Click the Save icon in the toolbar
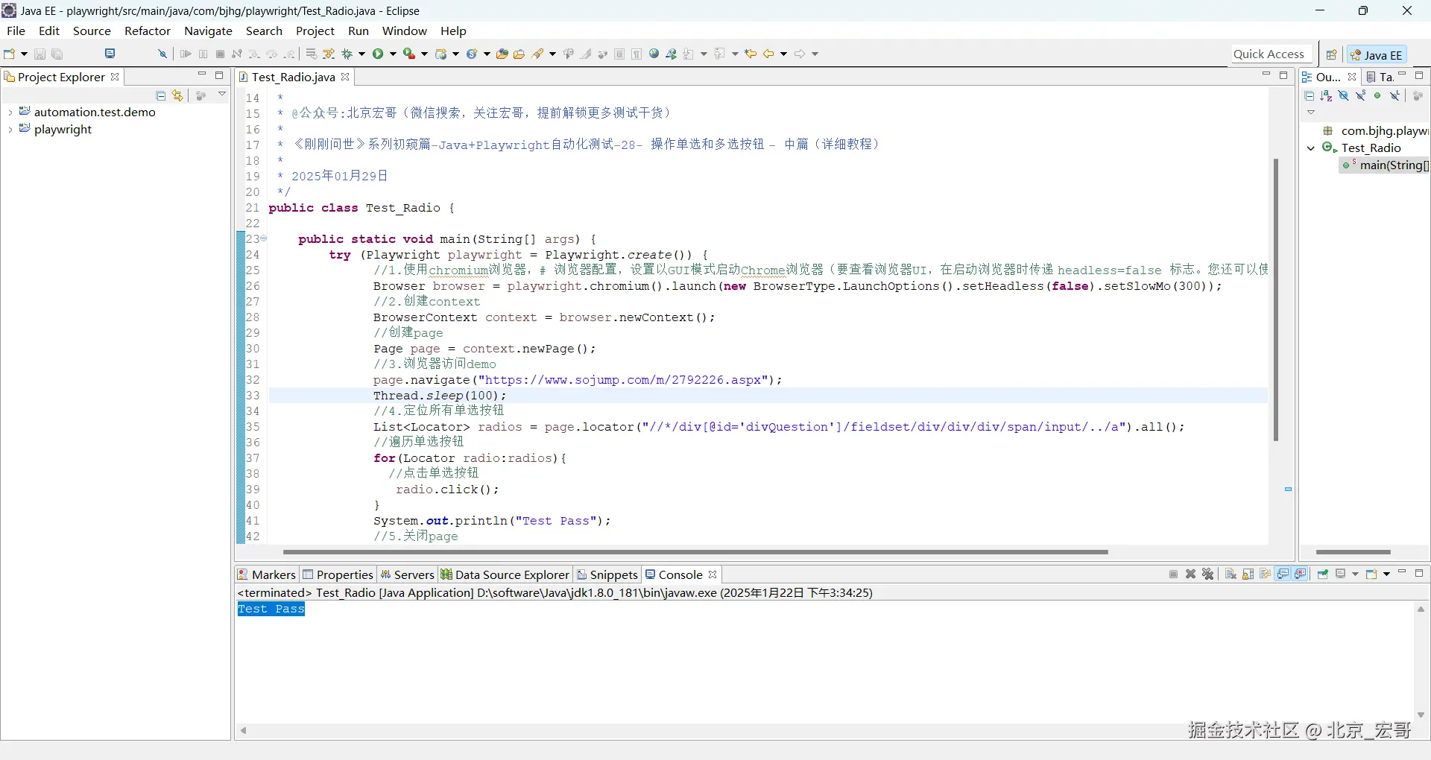 (x=40, y=54)
